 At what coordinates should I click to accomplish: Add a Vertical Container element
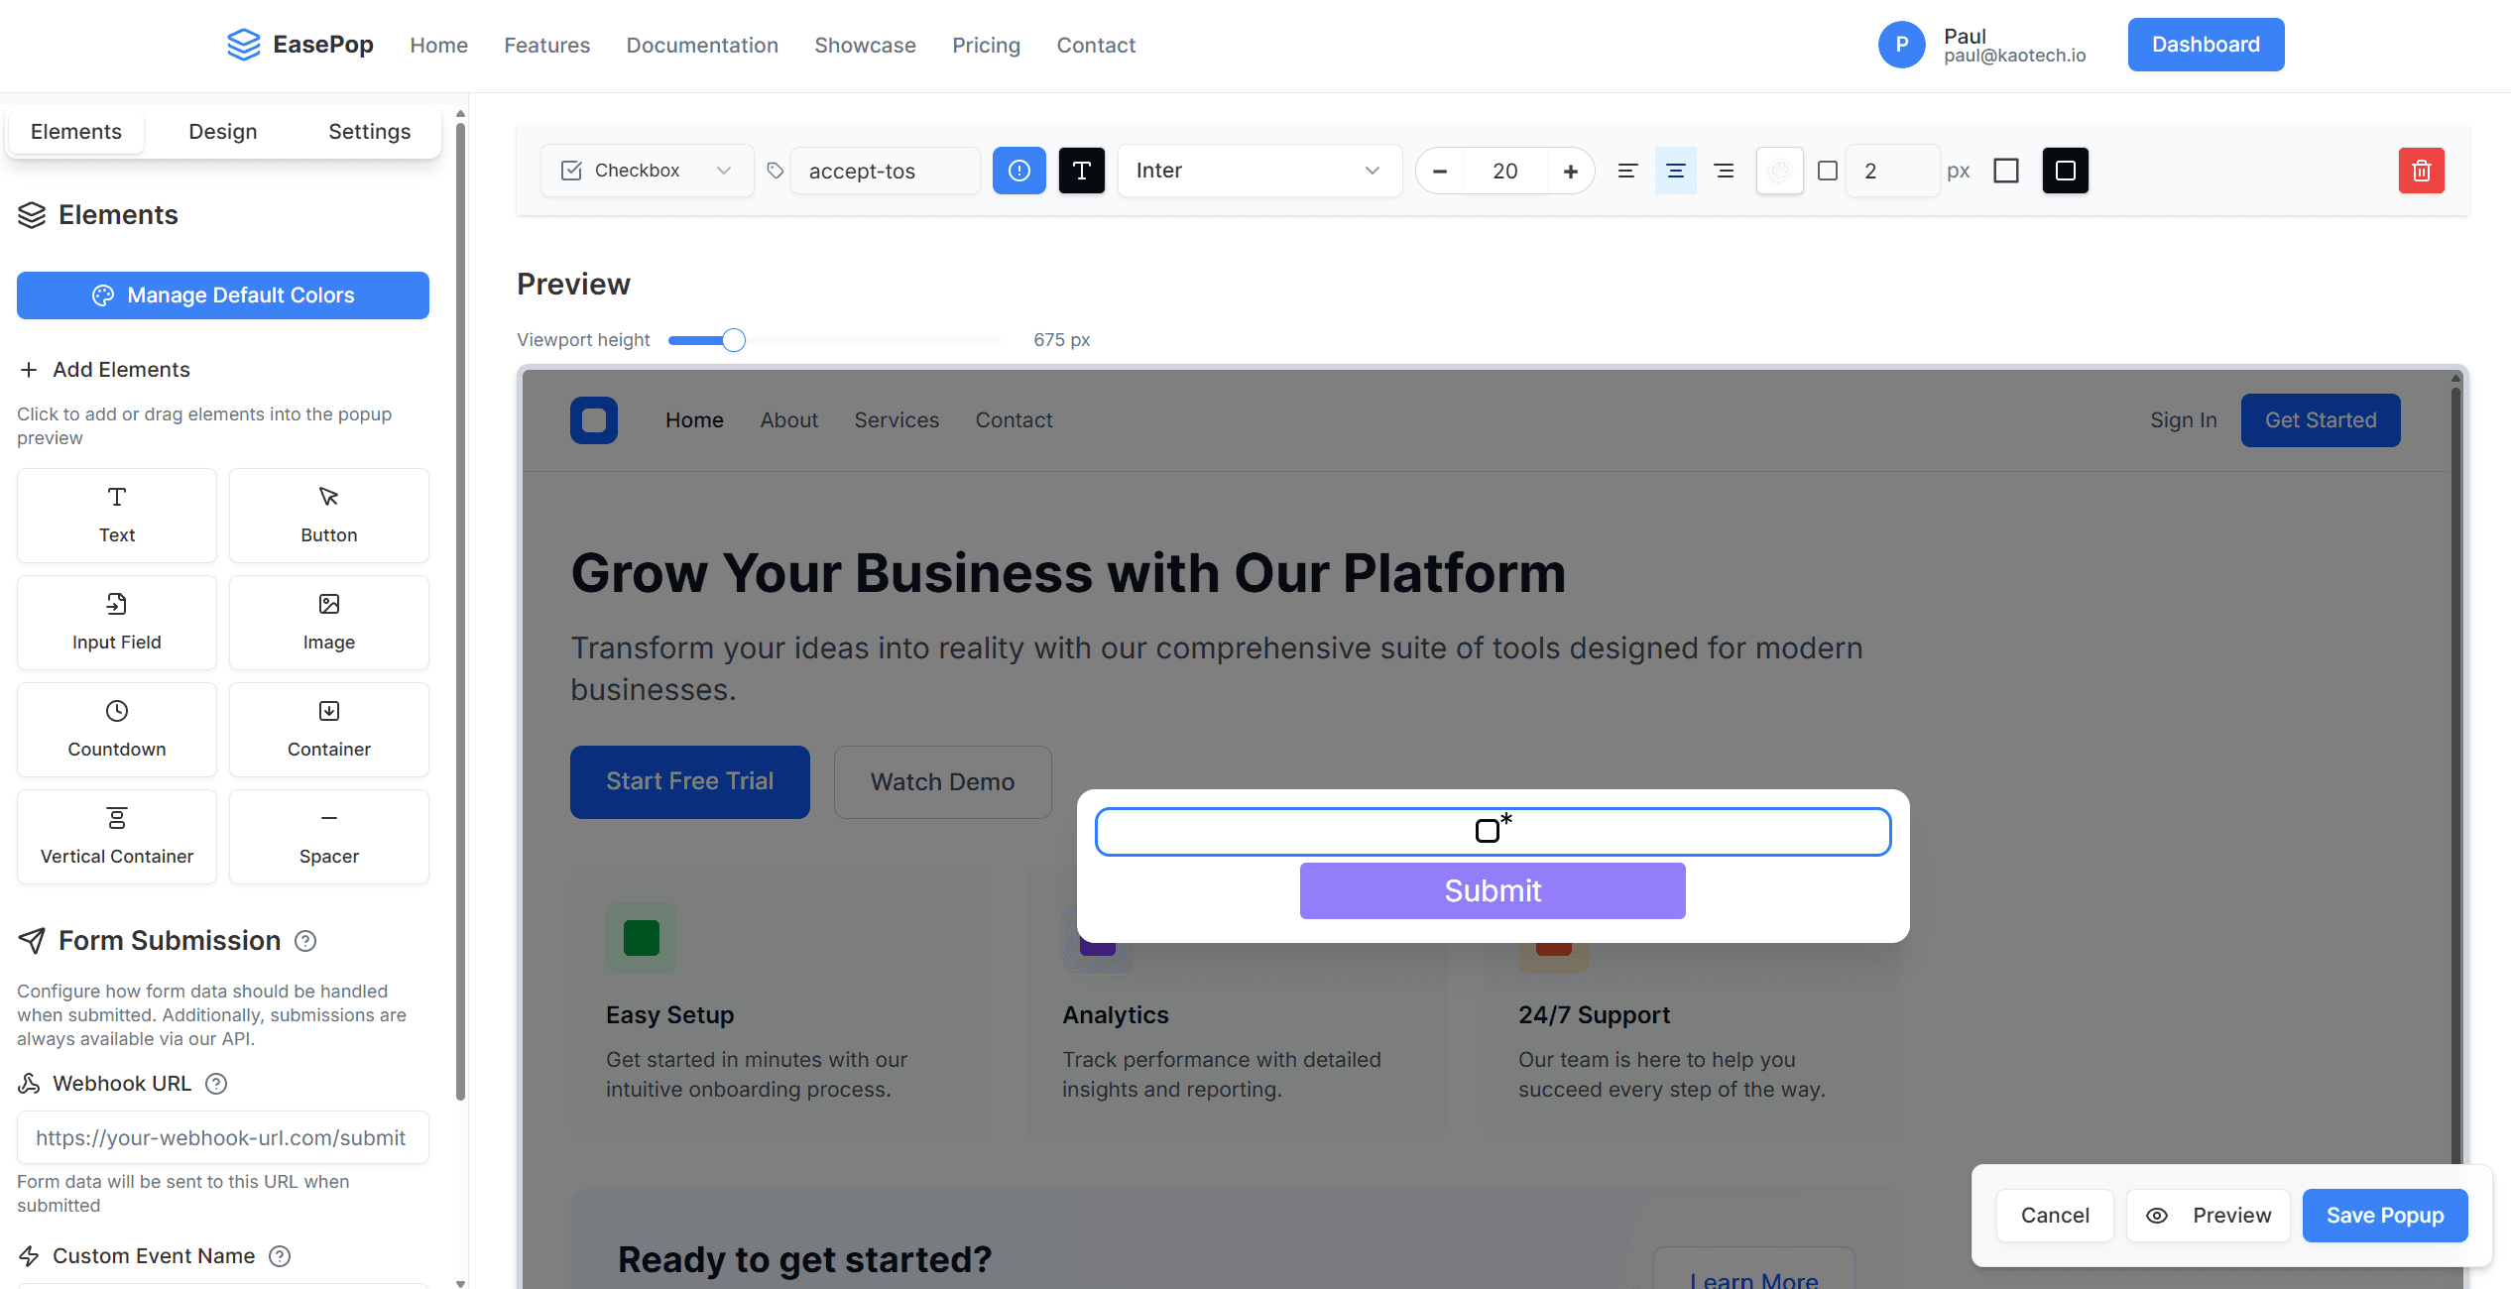coord(116,836)
